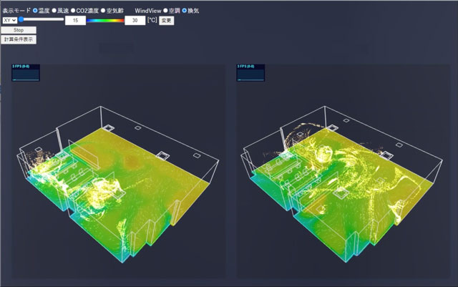Click the 表示モード label
Image resolution: width=458 pixels, height=287 pixels.
16,11
